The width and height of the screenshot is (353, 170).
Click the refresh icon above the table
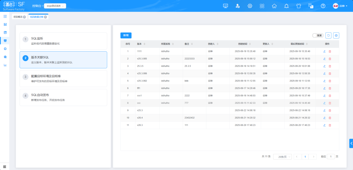pos(328,35)
